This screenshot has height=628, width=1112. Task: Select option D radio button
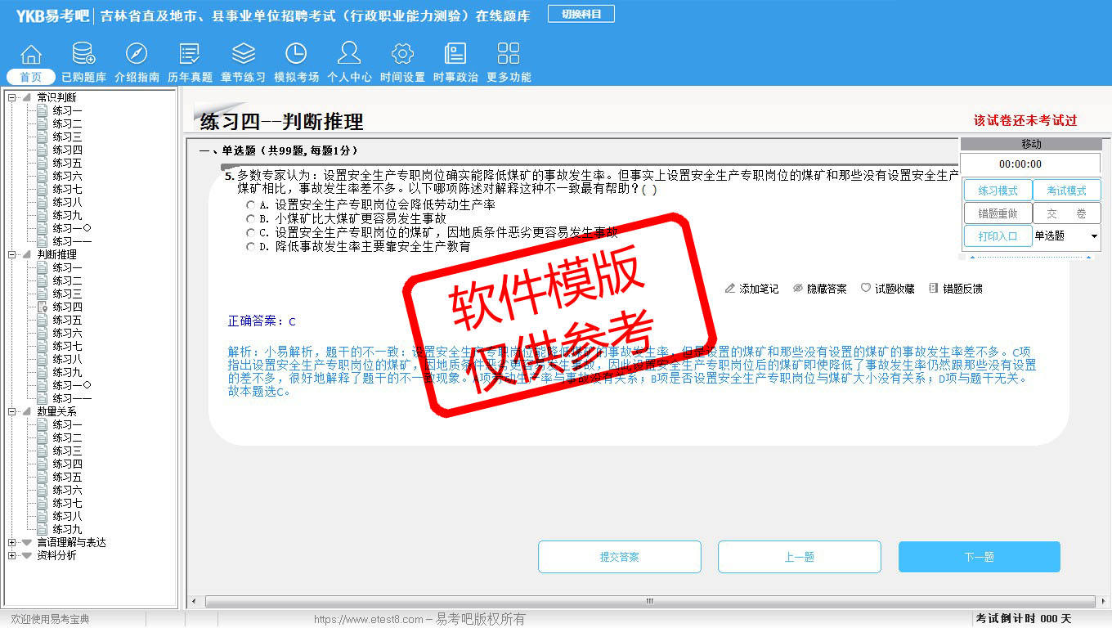251,247
